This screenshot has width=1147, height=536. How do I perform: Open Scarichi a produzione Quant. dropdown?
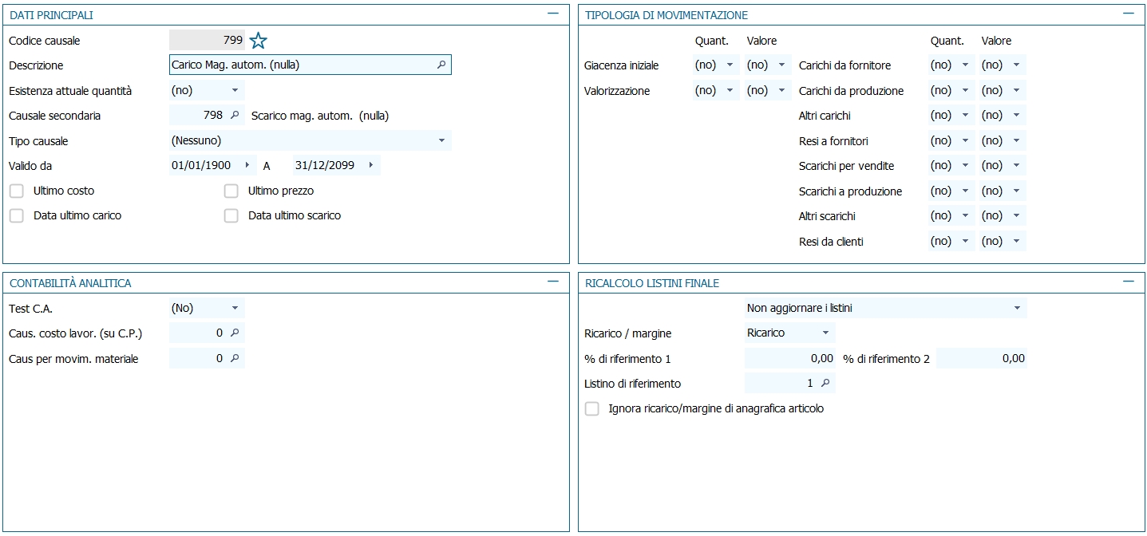pyautogui.click(x=965, y=191)
